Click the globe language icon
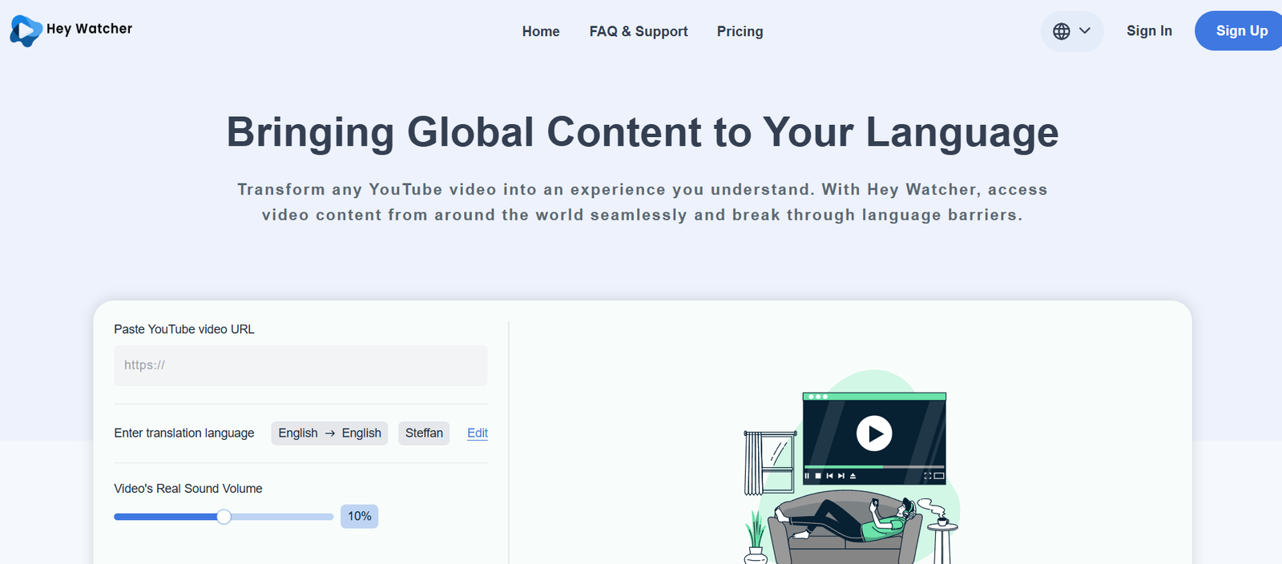The height and width of the screenshot is (564, 1282). pos(1062,31)
